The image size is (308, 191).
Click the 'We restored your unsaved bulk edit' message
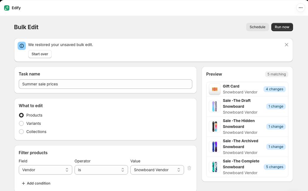(x=60, y=45)
